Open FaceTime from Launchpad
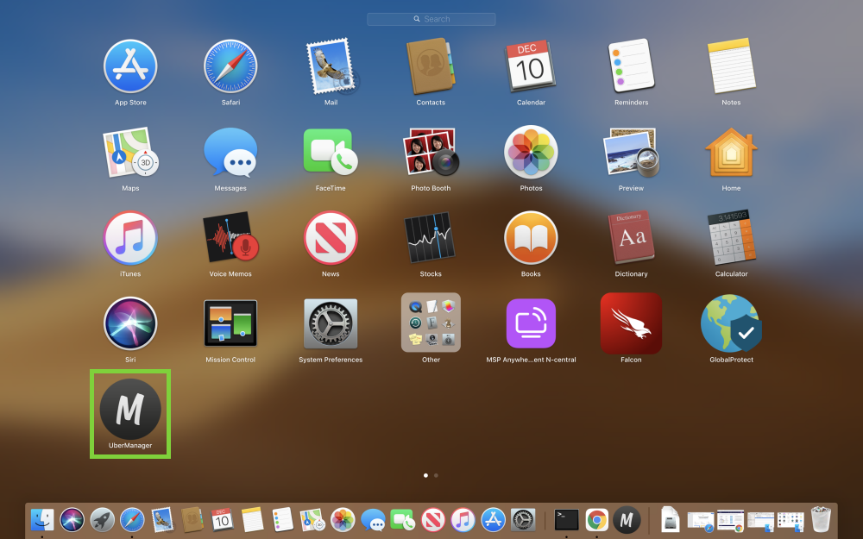863x539 pixels. tap(331, 153)
